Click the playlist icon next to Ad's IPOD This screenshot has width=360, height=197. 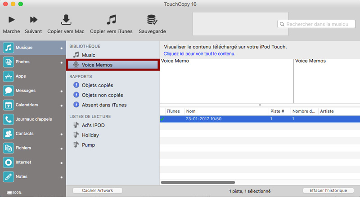coord(76,125)
